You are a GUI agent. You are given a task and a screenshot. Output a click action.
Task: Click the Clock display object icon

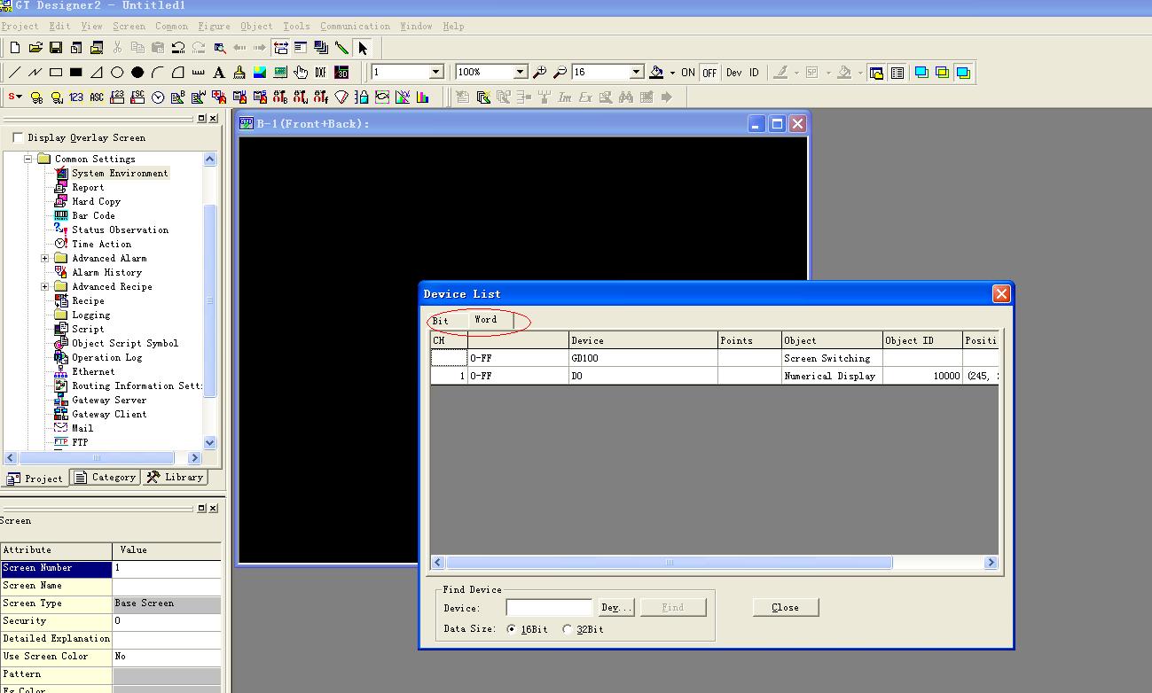click(x=158, y=97)
